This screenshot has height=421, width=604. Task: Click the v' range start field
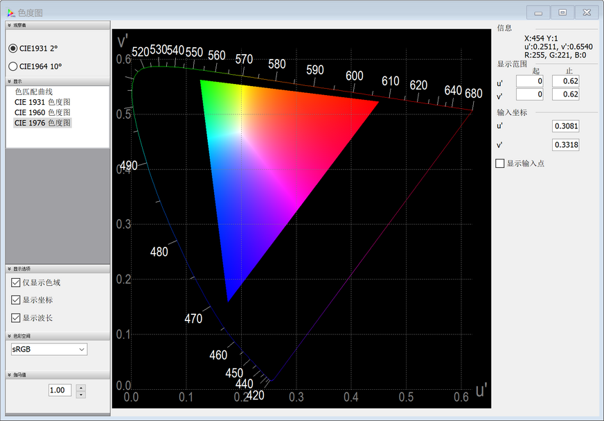[530, 94]
